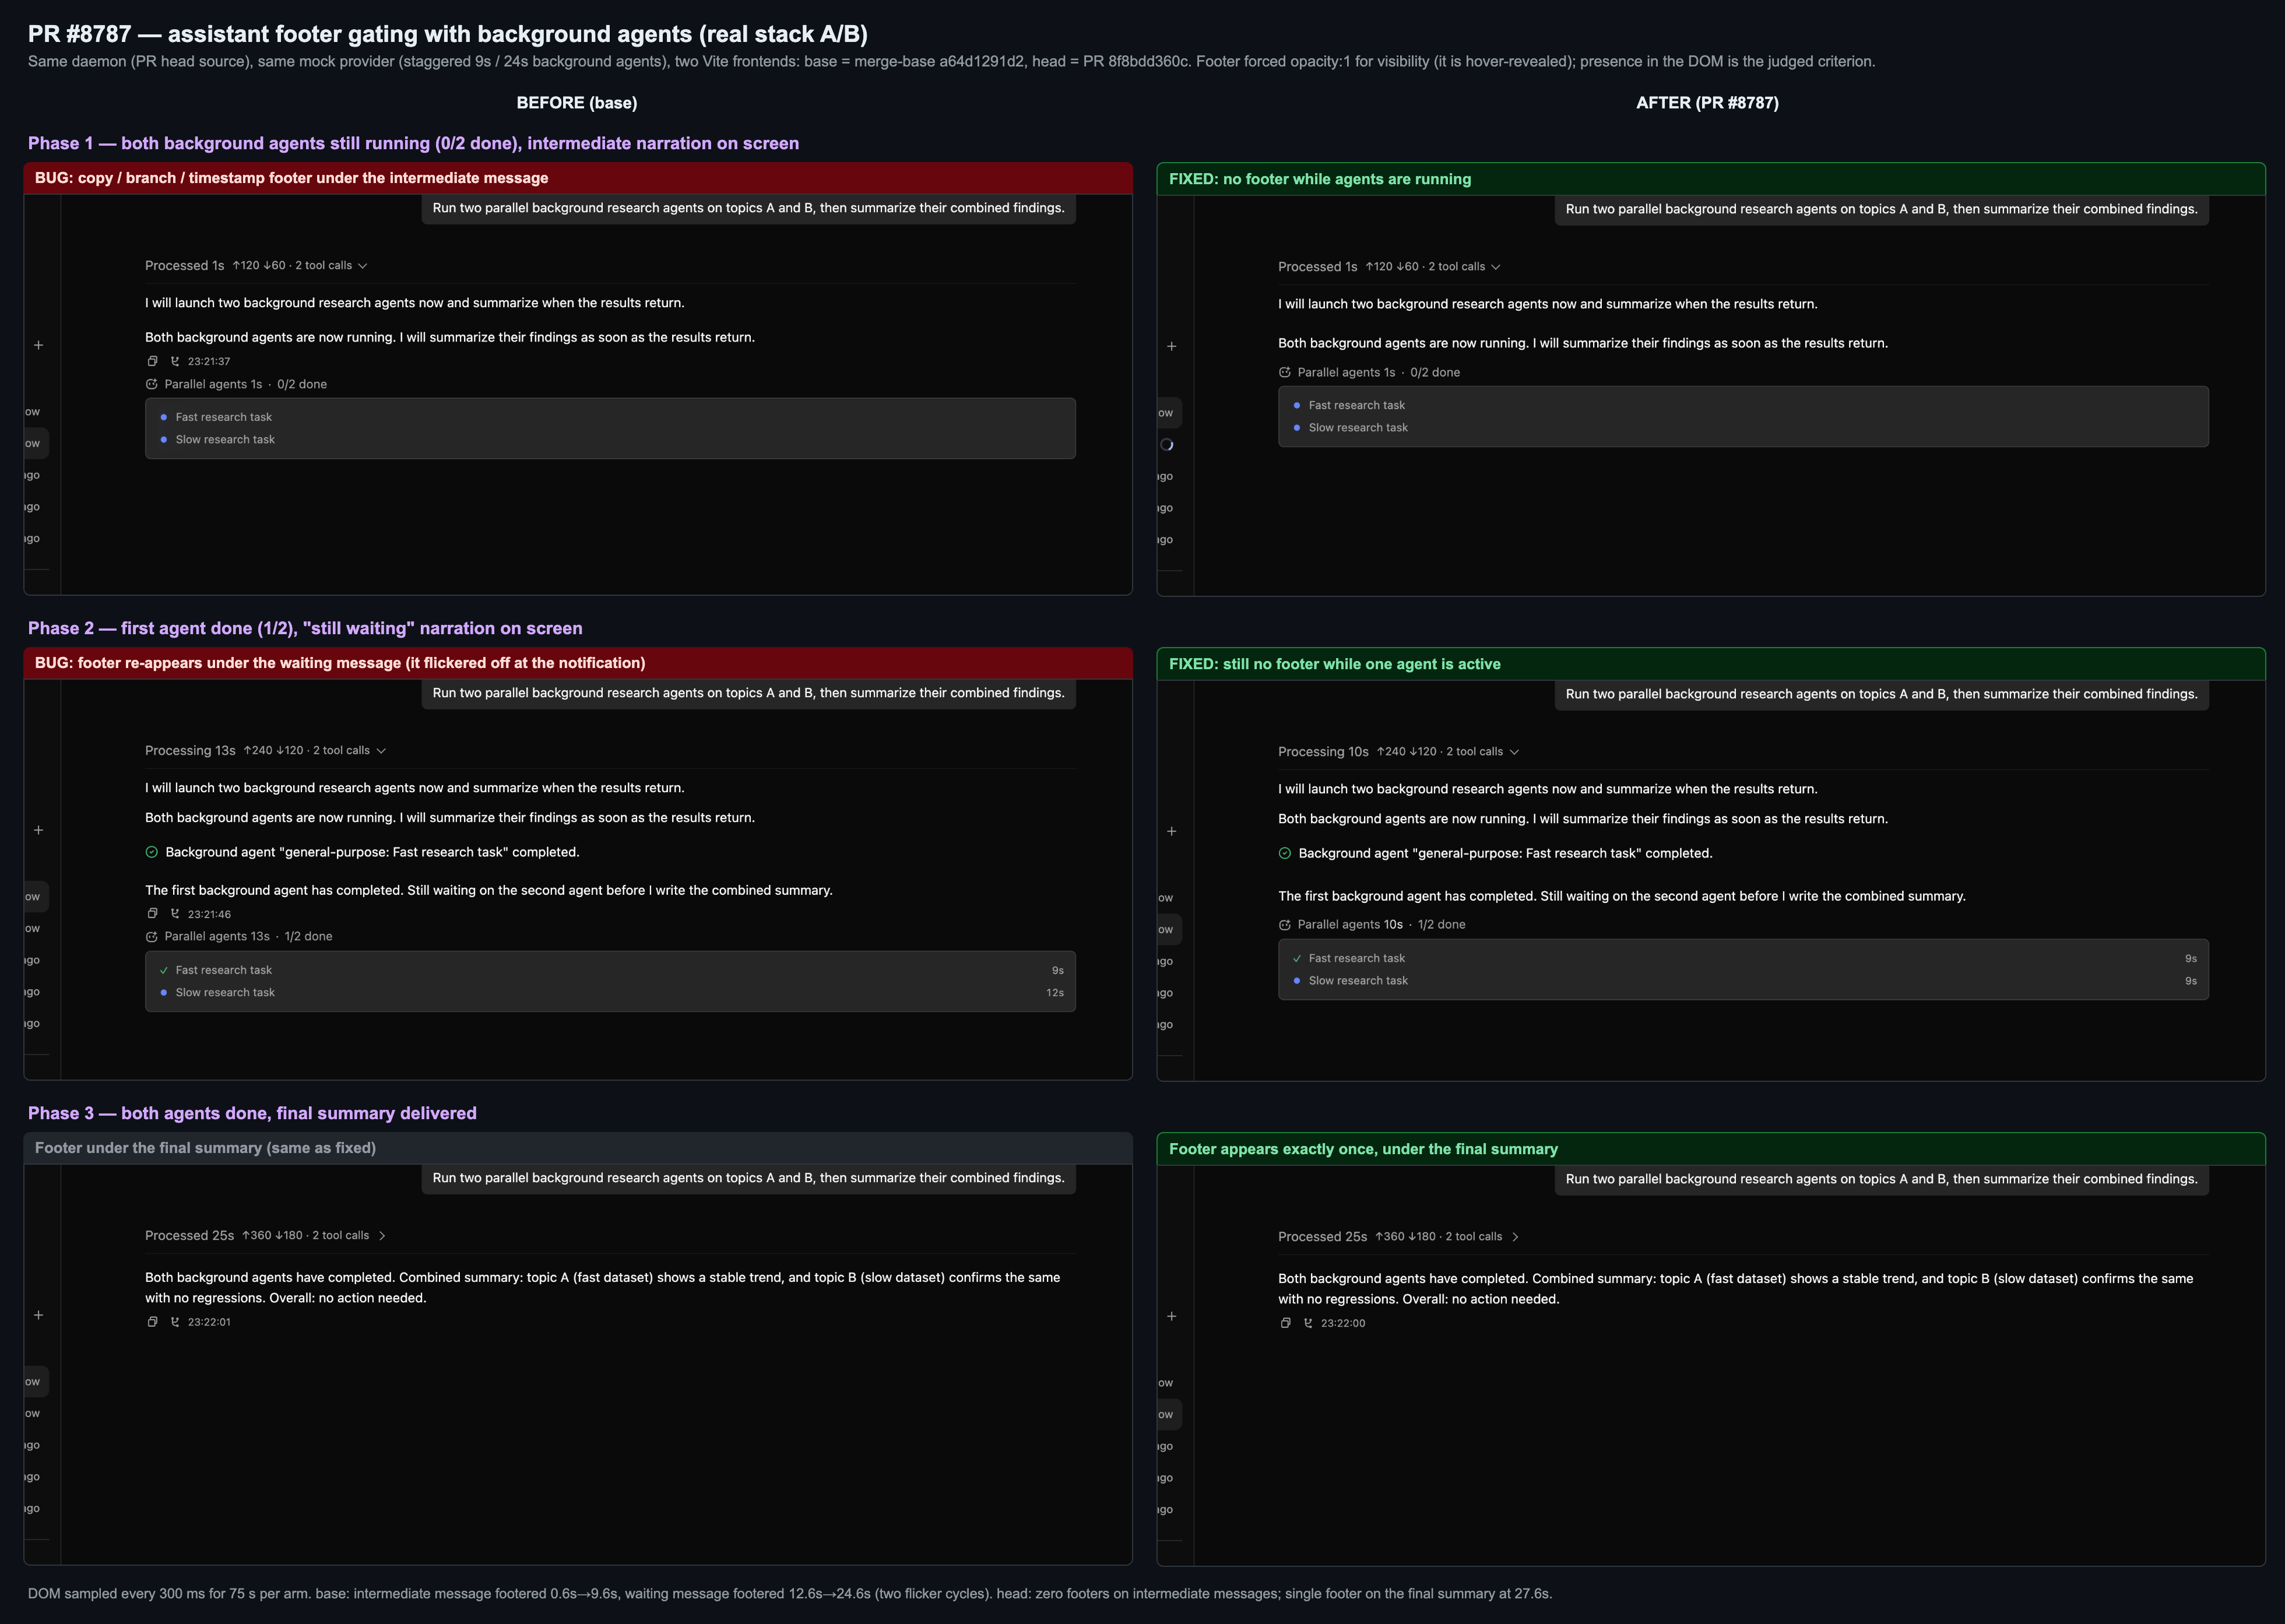Click the user prompt bubble in Phase 1 BEFORE panel

(748, 208)
